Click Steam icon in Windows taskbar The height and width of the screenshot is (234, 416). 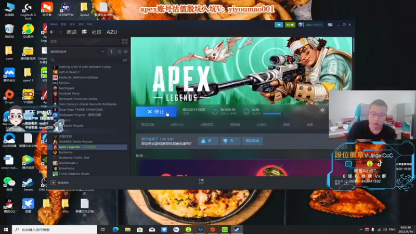pyautogui.click(x=237, y=229)
